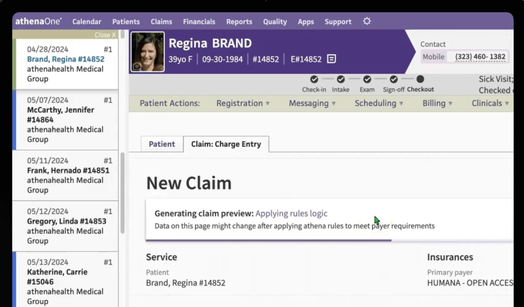Click the camera icon on patient photo

point(136,66)
